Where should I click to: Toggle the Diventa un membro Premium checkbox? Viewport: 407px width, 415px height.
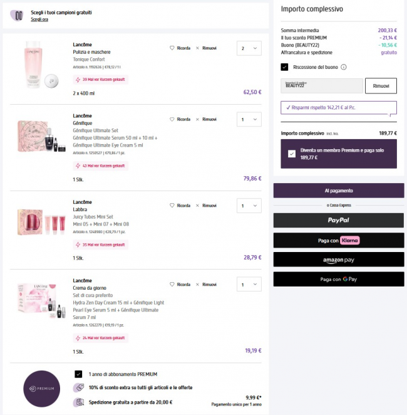(x=292, y=154)
